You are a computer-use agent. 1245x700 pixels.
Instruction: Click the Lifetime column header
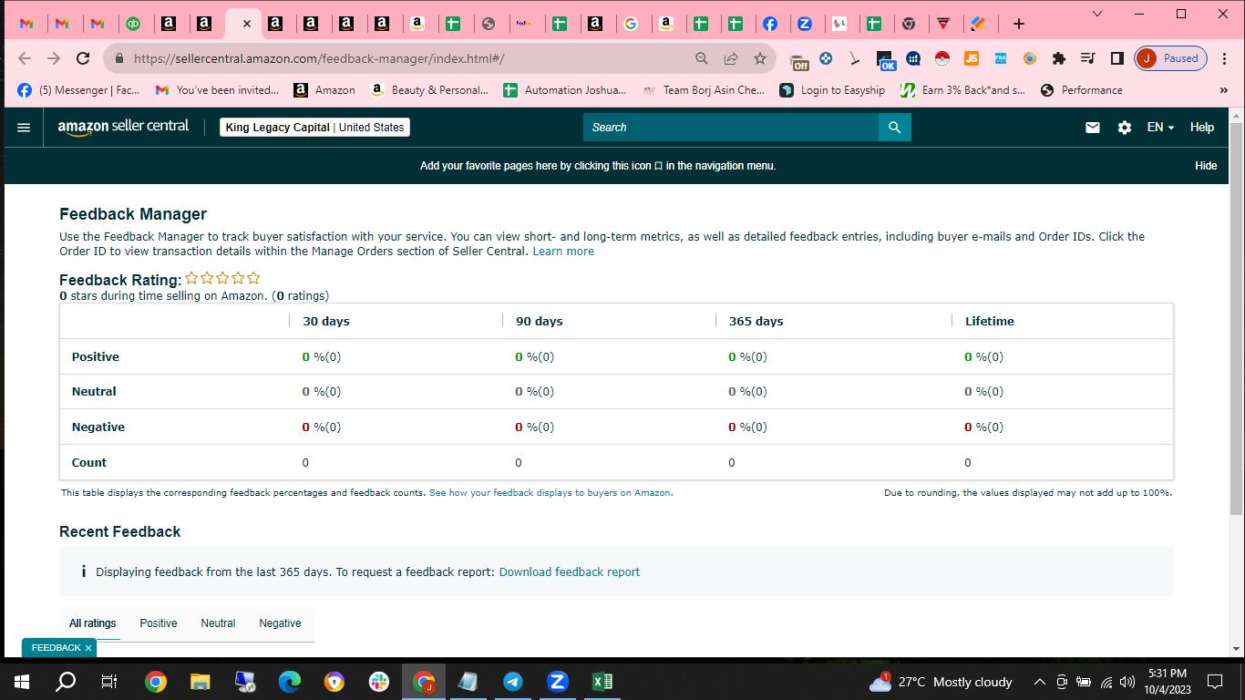click(x=989, y=321)
